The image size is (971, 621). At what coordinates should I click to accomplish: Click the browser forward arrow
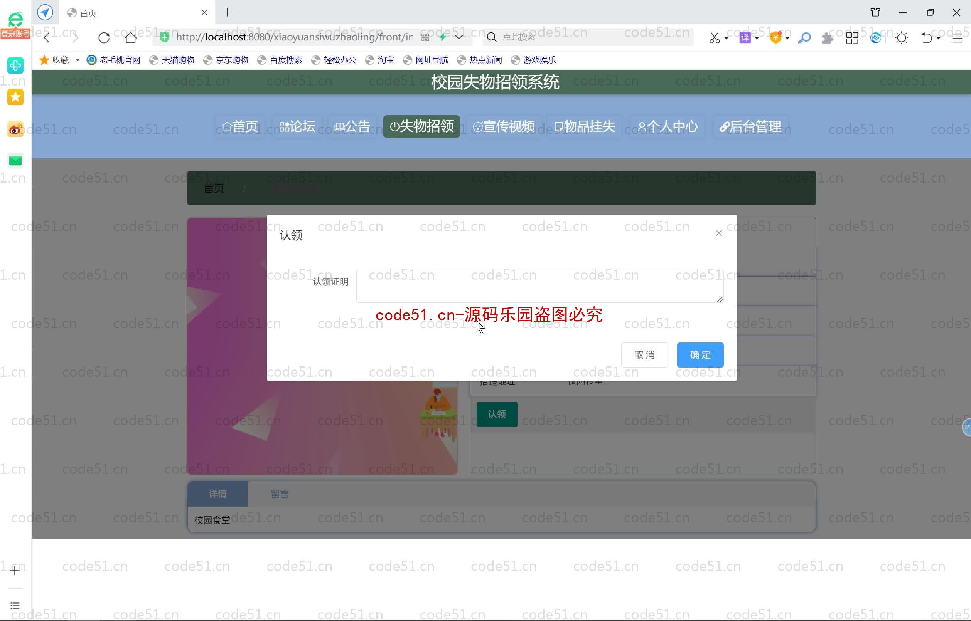75,37
